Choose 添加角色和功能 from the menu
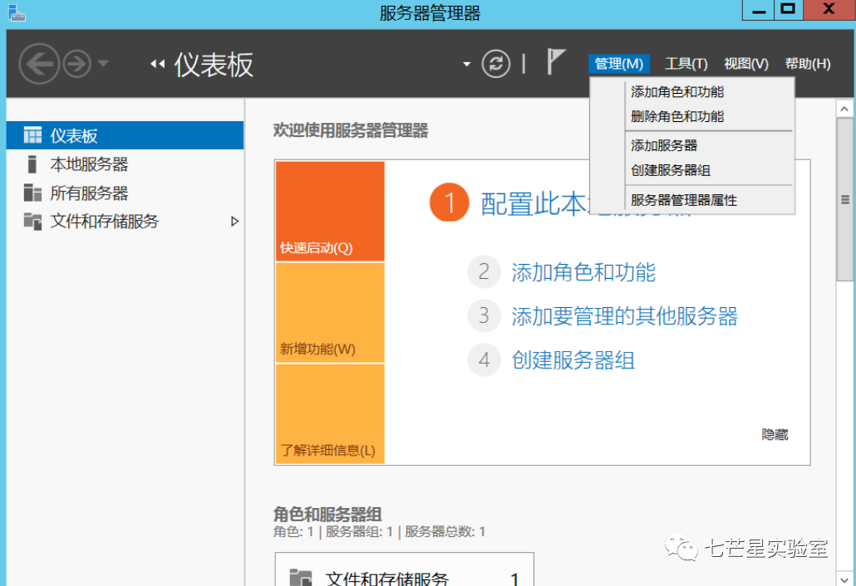The image size is (856, 586). (691, 91)
